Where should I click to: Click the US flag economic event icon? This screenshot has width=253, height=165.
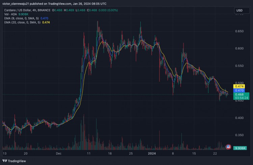click(x=228, y=147)
